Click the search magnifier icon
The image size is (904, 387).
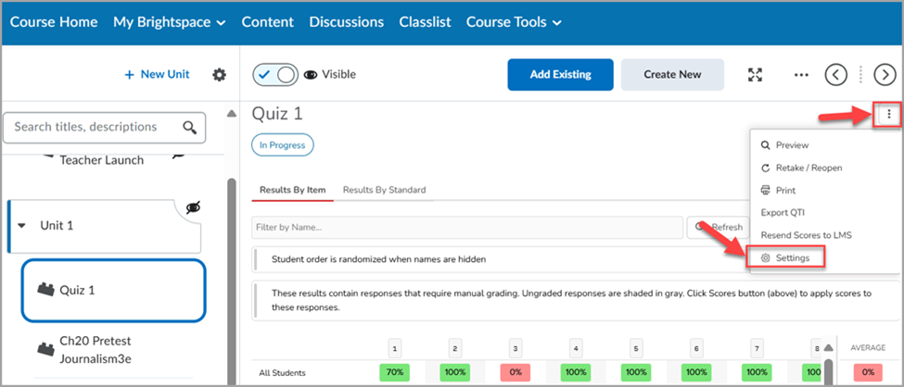click(190, 127)
